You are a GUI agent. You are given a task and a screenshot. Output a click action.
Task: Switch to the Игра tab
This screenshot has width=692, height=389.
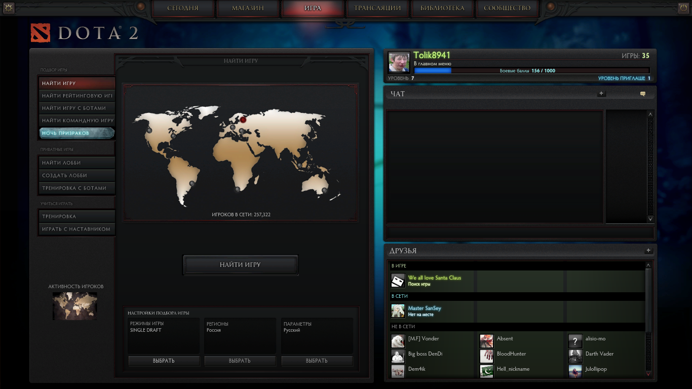(313, 8)
